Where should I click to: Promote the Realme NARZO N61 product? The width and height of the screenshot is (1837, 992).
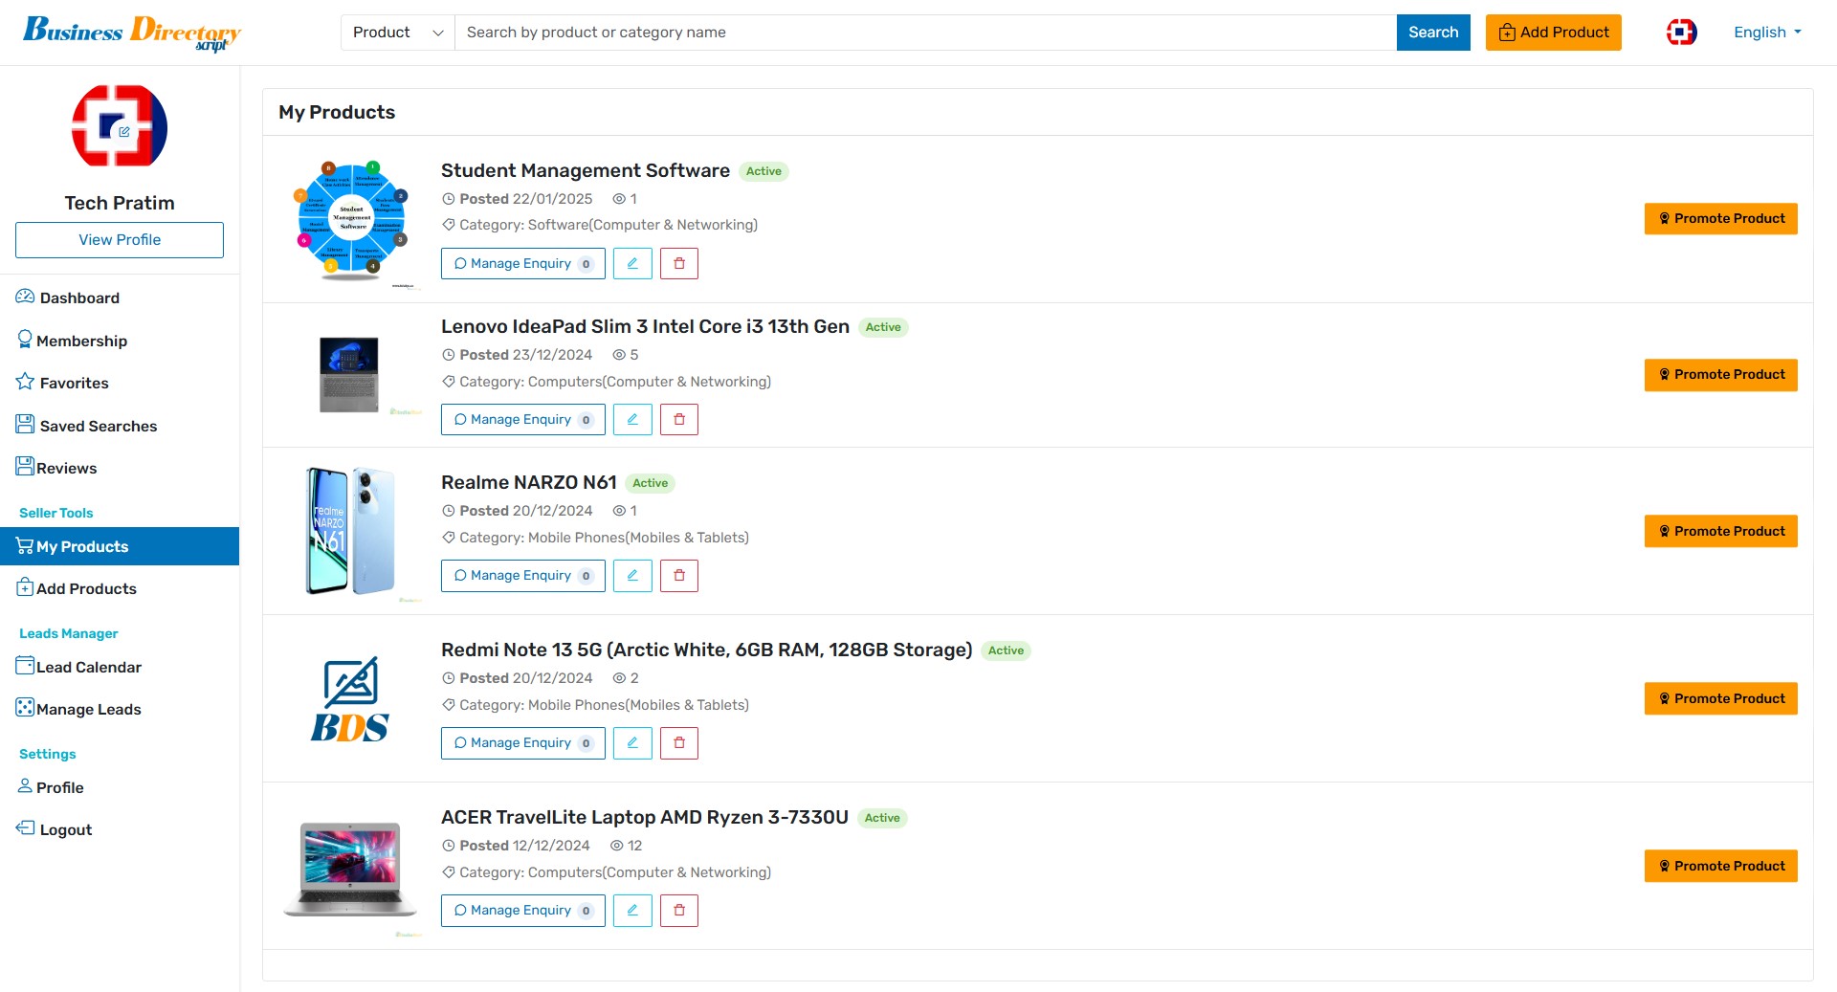pyautogui.click(x=1720, y=532)
